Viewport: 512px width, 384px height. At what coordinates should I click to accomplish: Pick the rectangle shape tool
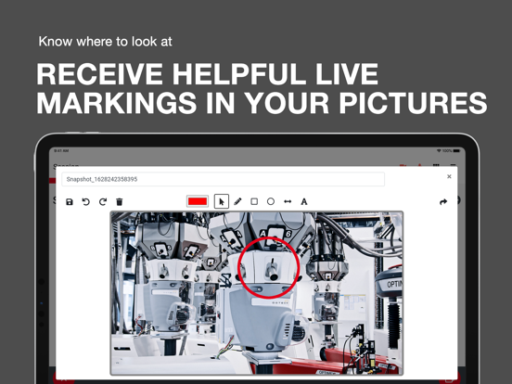(x=254, y=201)
